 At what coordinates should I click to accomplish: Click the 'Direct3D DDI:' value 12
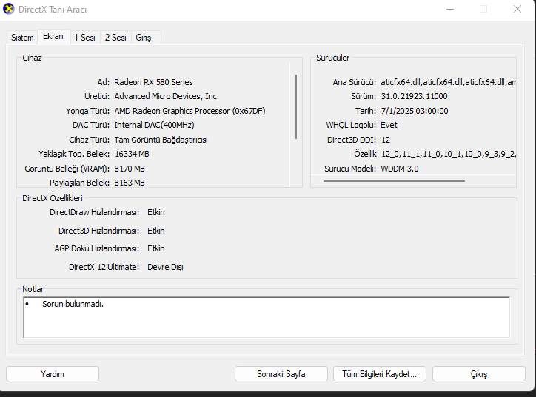386,140
